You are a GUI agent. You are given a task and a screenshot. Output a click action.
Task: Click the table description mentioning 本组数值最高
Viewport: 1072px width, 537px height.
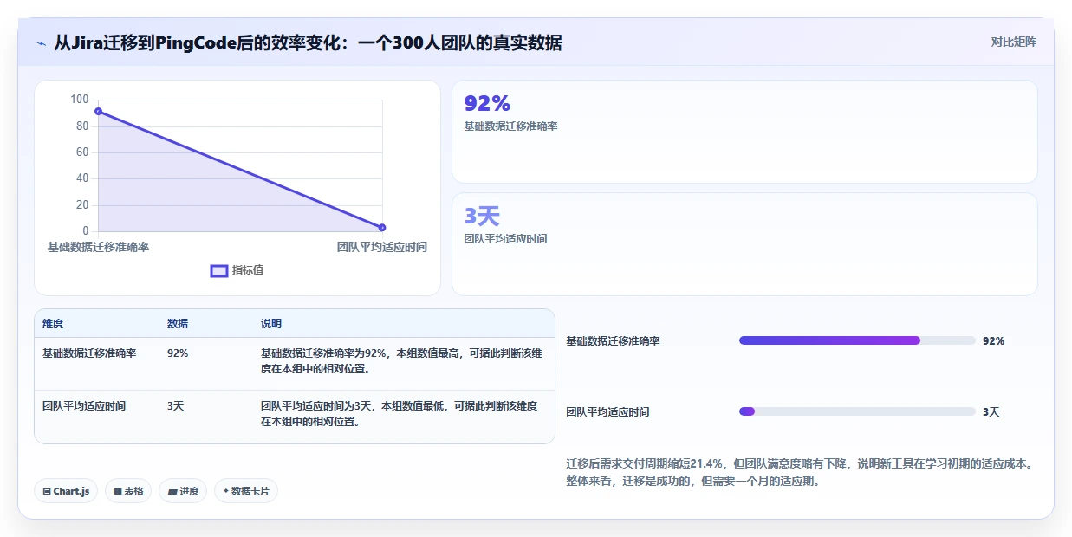point(401,360)
